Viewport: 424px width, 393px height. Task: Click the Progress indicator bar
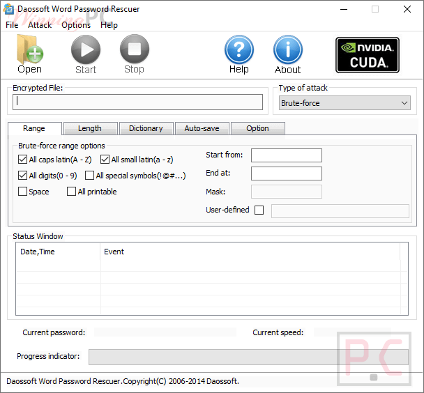[248, 357]
